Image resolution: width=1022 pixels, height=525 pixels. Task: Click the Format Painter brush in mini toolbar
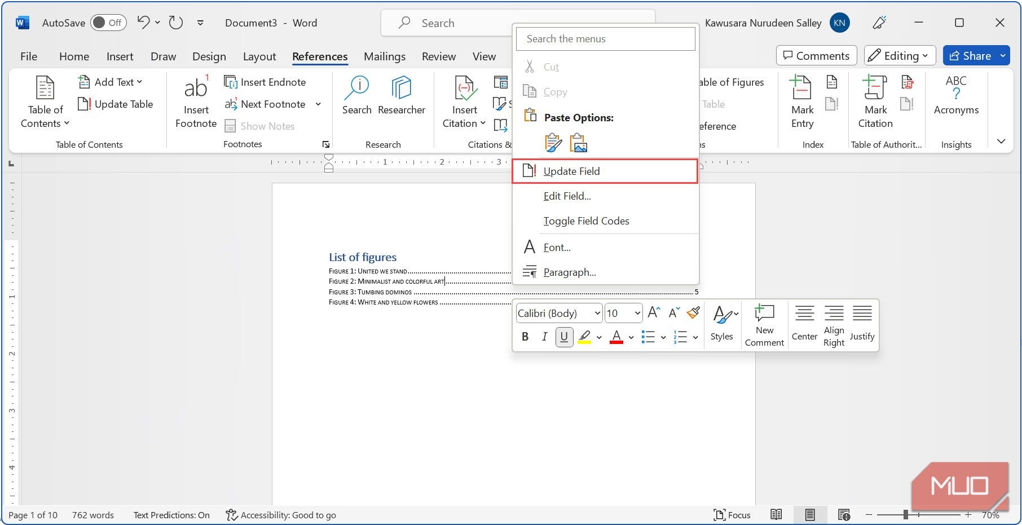(x=693, y=312)
